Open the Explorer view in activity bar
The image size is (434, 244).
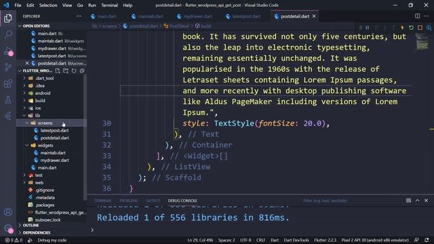click(x=8, y=18)
